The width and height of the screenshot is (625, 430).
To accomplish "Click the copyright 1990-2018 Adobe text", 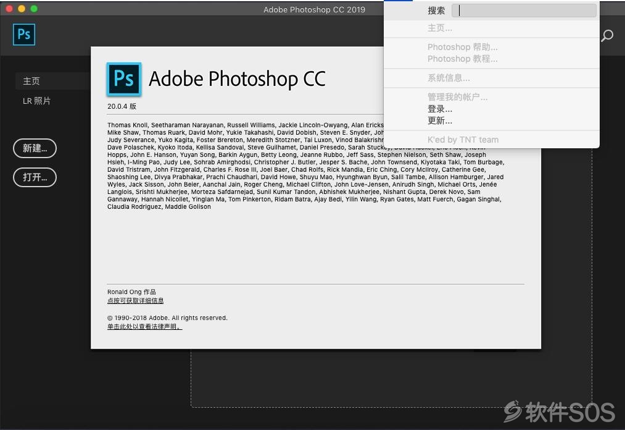I will 167,318.
